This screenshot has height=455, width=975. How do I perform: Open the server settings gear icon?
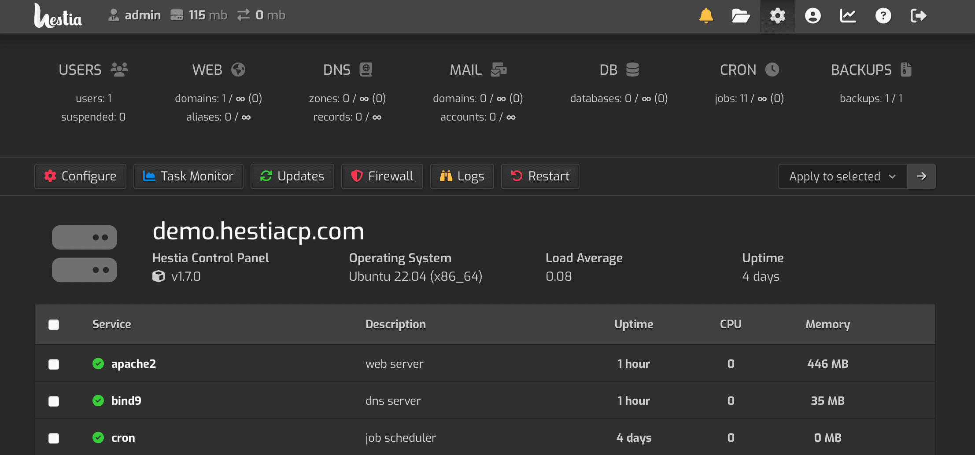(777, 16)
